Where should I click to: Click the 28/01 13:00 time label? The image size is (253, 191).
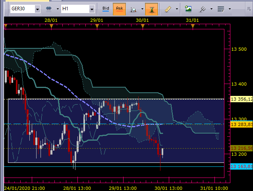tap(77, 188)
